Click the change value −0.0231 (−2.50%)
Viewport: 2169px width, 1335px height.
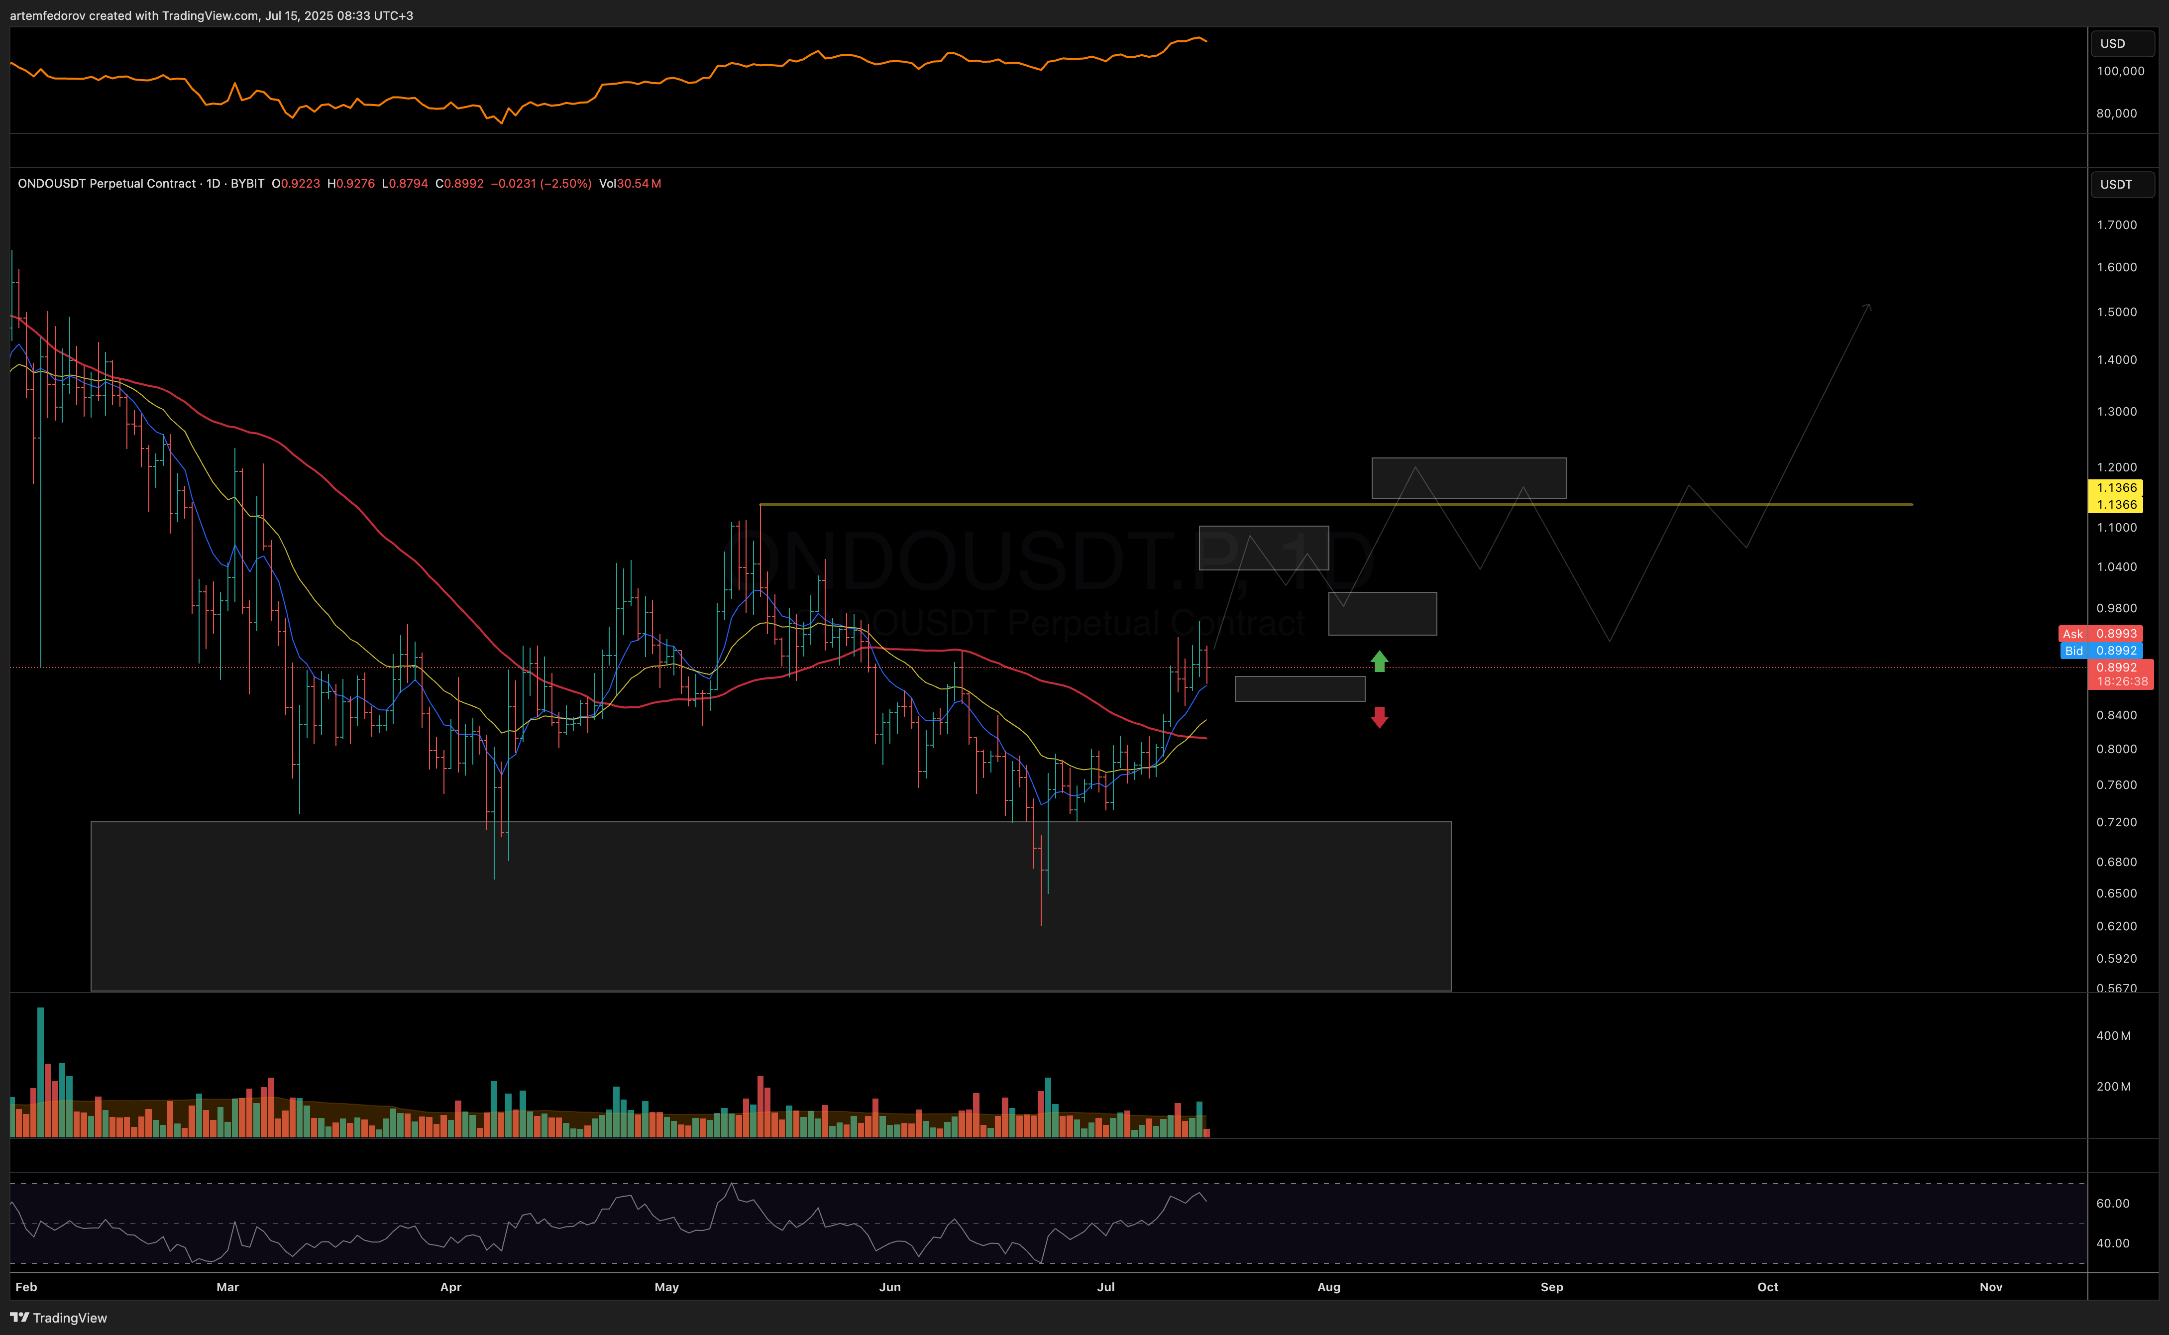[x=541, y=184]
